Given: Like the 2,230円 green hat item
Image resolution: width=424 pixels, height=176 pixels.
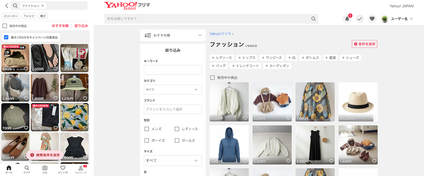Looking at the screenshot, I should pos(85,99).
